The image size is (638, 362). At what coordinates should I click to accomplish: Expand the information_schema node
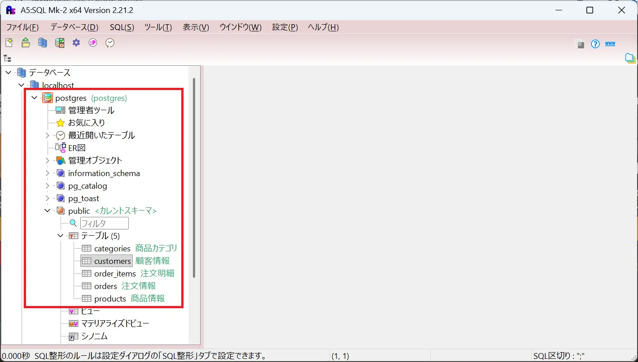[x=48, y=173]
